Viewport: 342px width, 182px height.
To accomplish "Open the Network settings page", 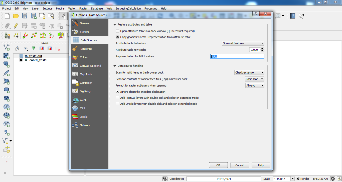I will pyautogui.click(x=85, y=125).
